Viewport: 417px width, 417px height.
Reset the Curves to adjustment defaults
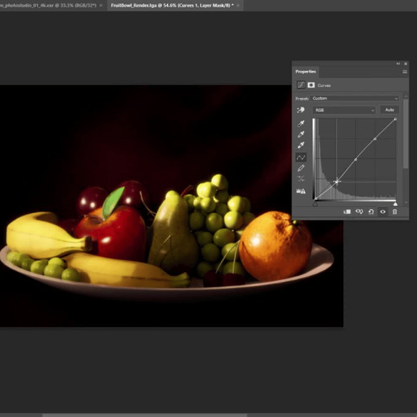coord(371,212)
